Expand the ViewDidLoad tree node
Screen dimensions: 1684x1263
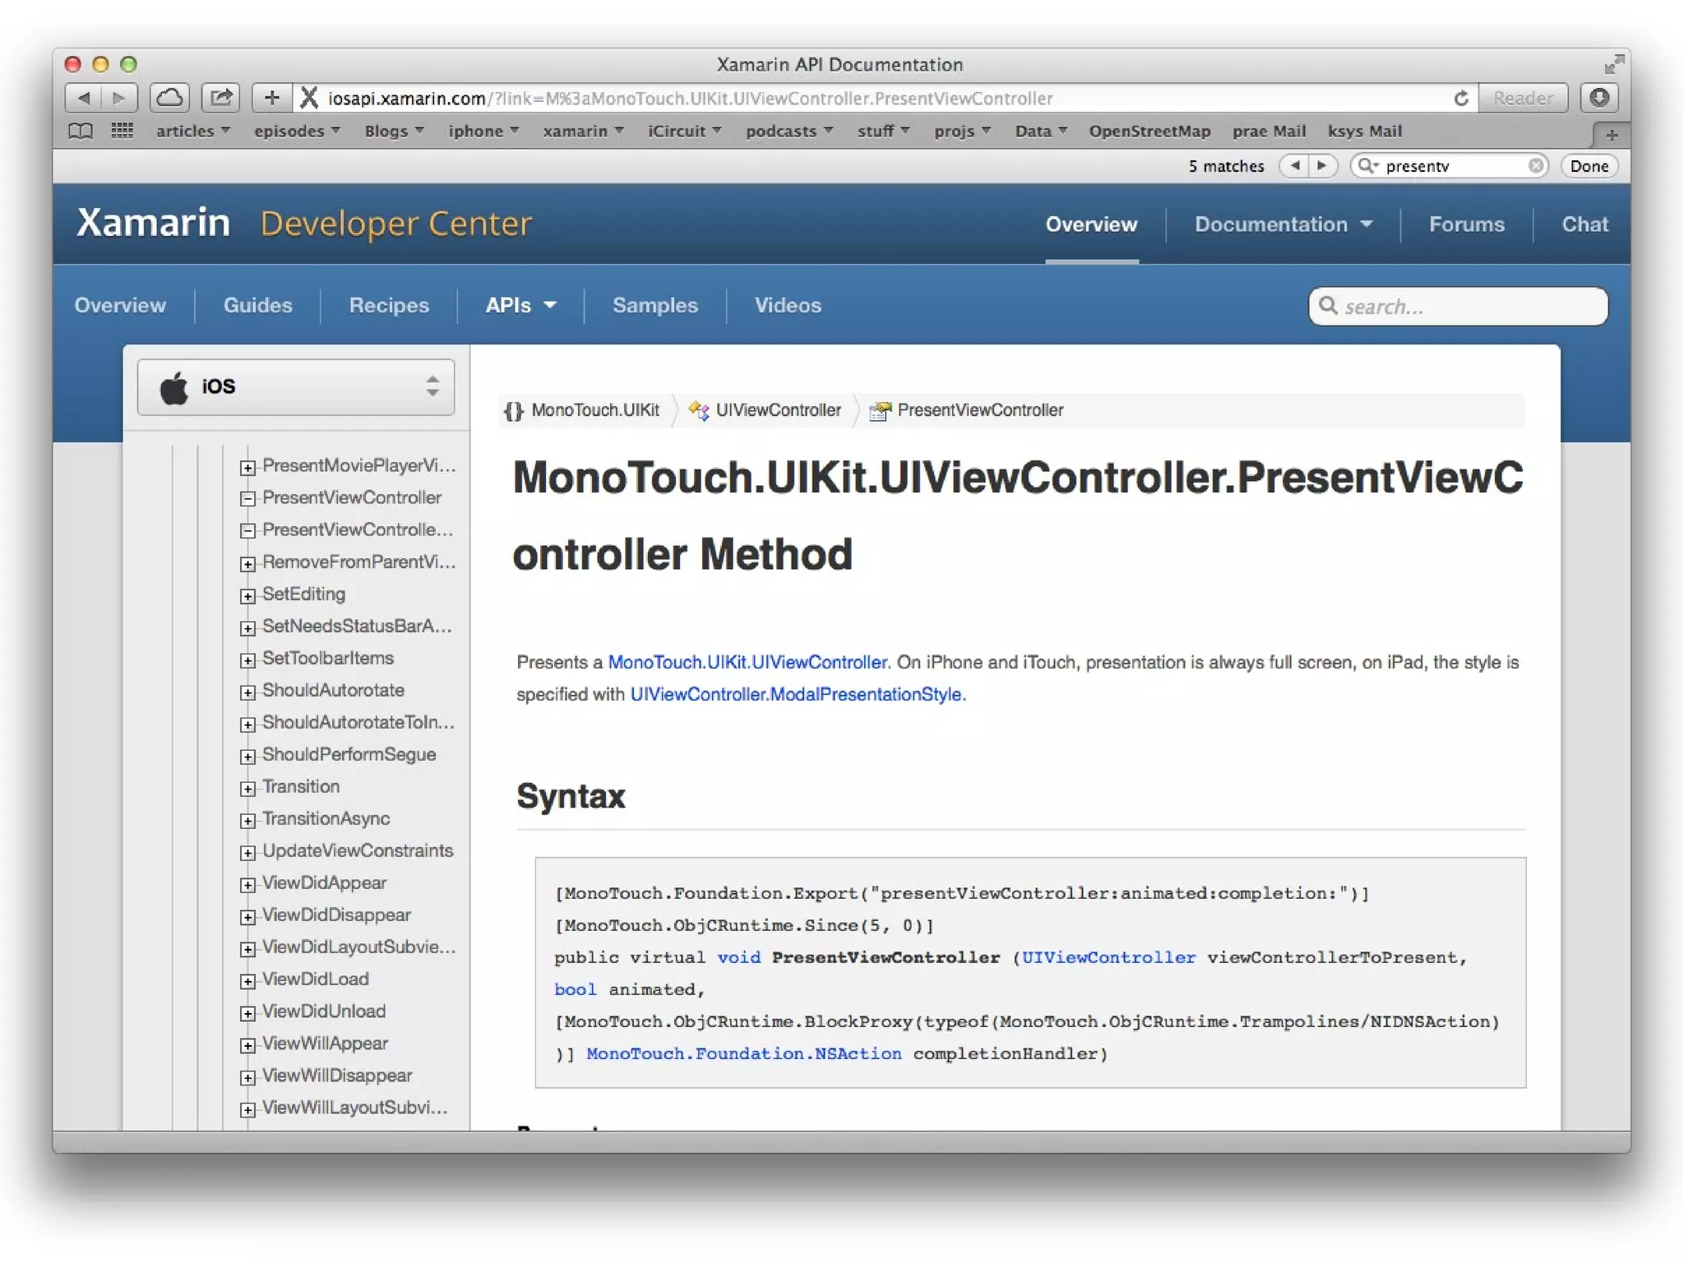tap(248, 980)
